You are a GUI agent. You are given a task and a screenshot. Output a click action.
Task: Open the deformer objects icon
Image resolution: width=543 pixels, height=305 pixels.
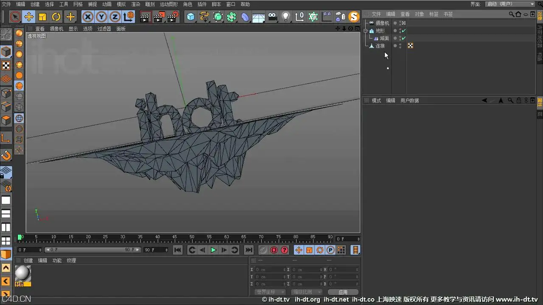[x=245, y=17]
